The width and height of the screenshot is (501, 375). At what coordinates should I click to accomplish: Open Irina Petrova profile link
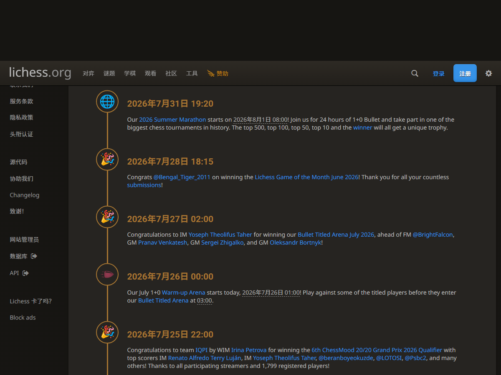coord(249,350)
